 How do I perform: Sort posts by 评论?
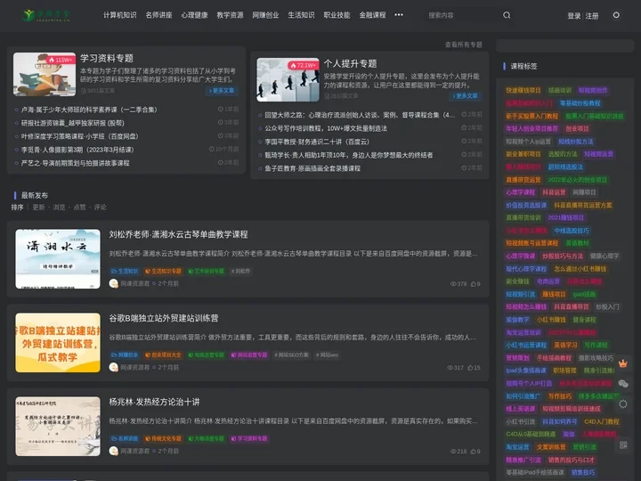[x=100, y=207]
